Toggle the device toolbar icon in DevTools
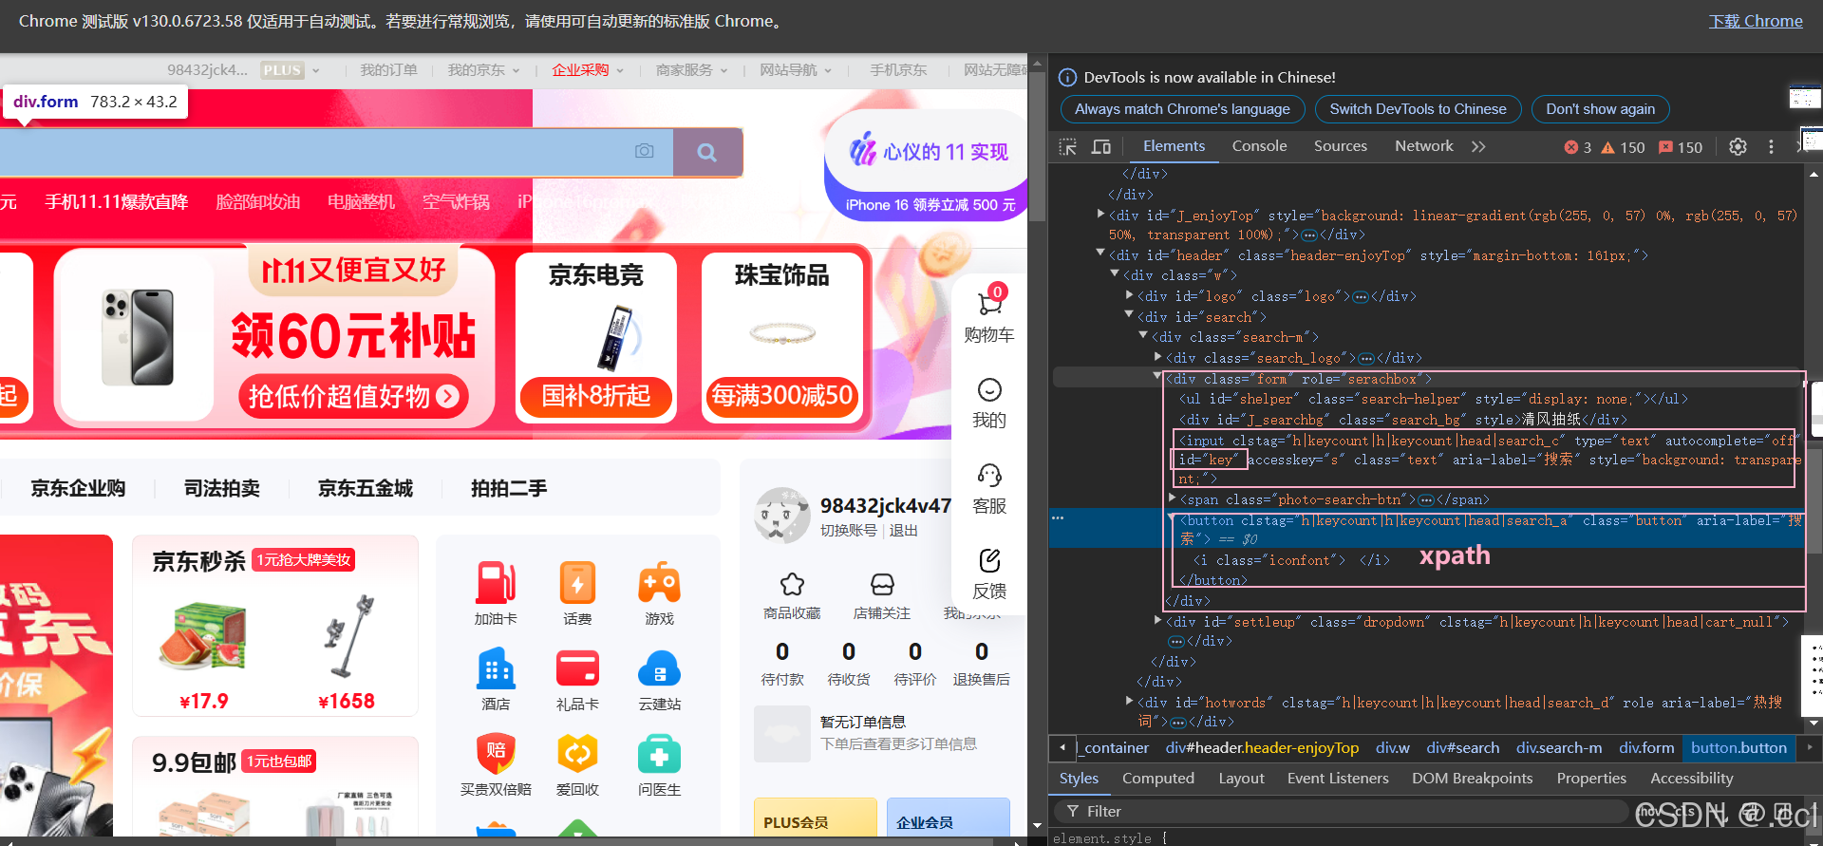Image resolution: width=1823 pixels, height=846 pixels. click(1101, 147)
